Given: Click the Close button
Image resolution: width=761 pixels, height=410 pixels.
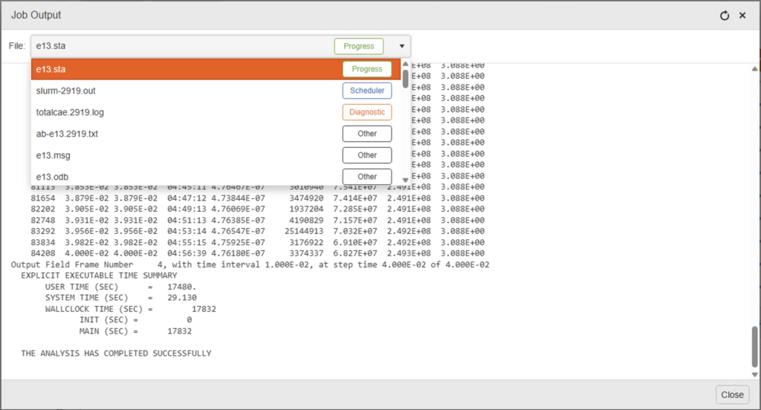Looking at the screenshot, I should (x=732, y=395).
